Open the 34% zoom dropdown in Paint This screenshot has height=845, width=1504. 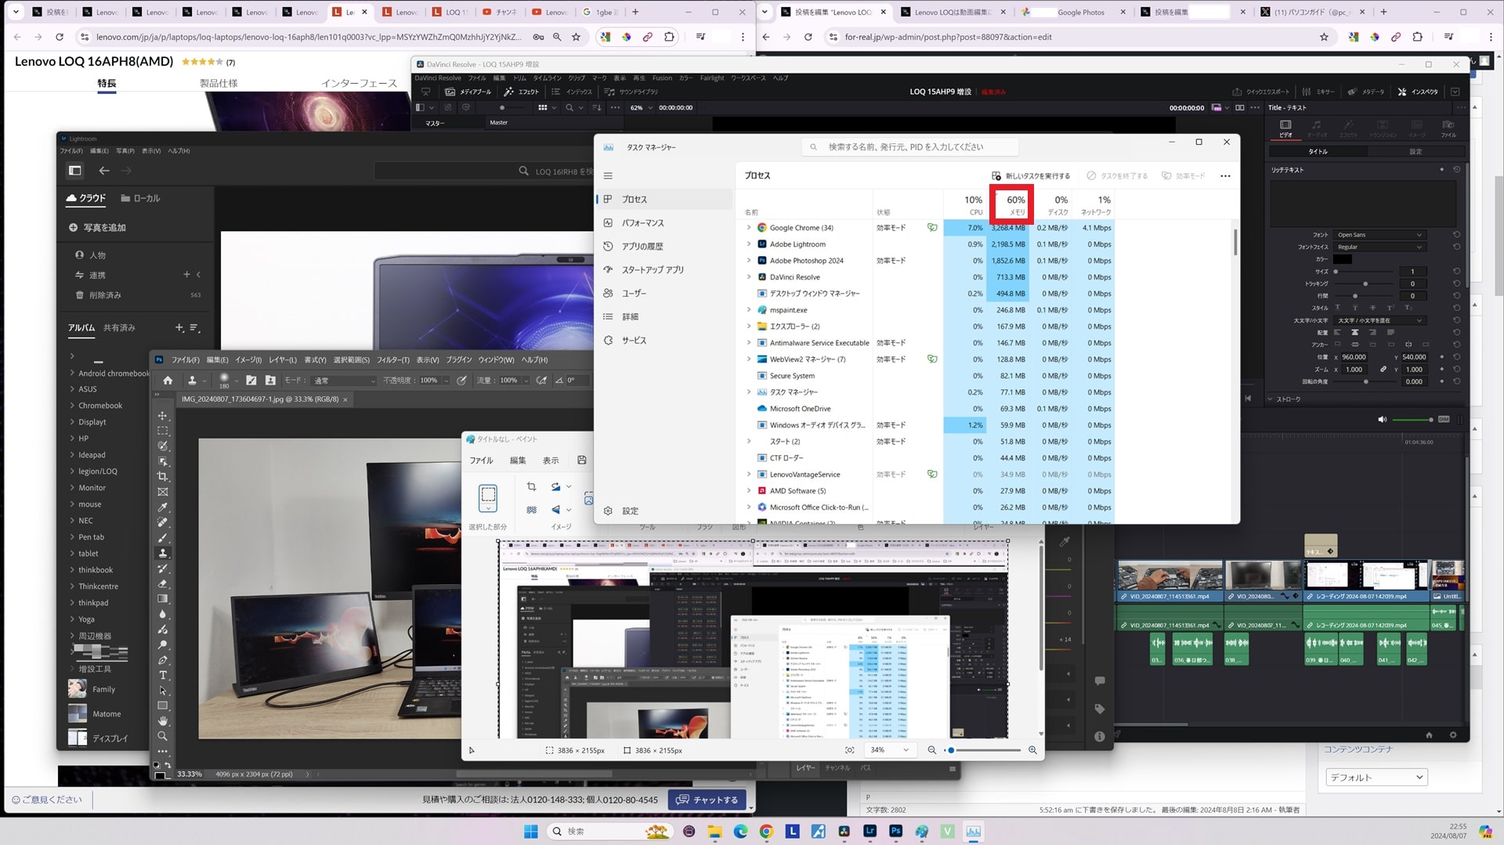[x=889, y=750]
